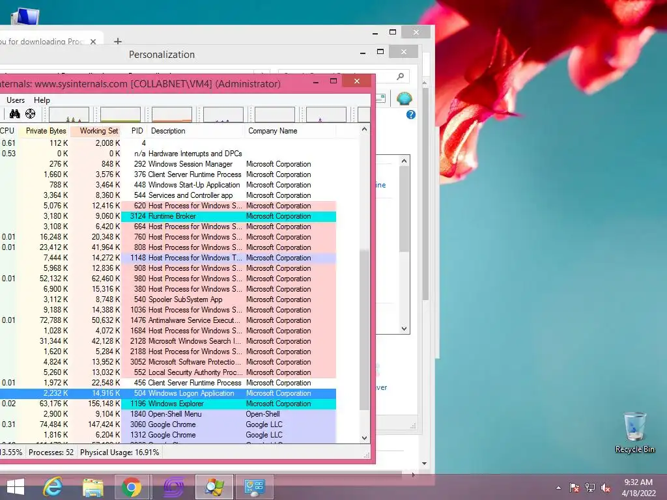Click the muted volume icon in tray
Image resolution: width=667 pixels, height=500 pixels.
click(x=606, y=488)
